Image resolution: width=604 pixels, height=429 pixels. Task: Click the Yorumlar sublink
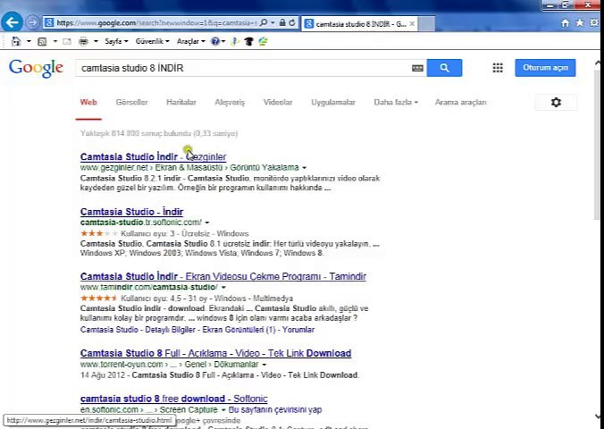point(298,330)
